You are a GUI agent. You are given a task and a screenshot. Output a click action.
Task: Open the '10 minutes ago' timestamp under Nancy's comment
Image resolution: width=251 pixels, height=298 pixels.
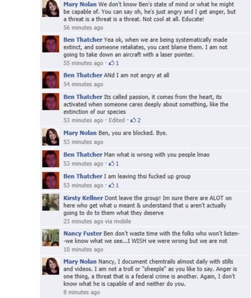coord(83,250)
